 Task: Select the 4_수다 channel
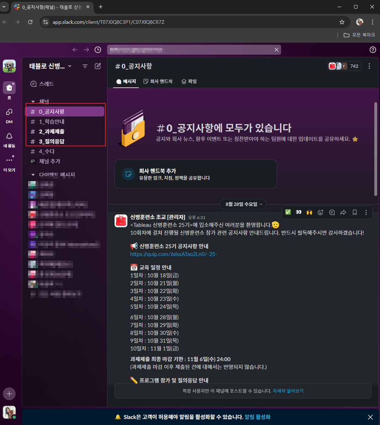click(x=65, y=152)
